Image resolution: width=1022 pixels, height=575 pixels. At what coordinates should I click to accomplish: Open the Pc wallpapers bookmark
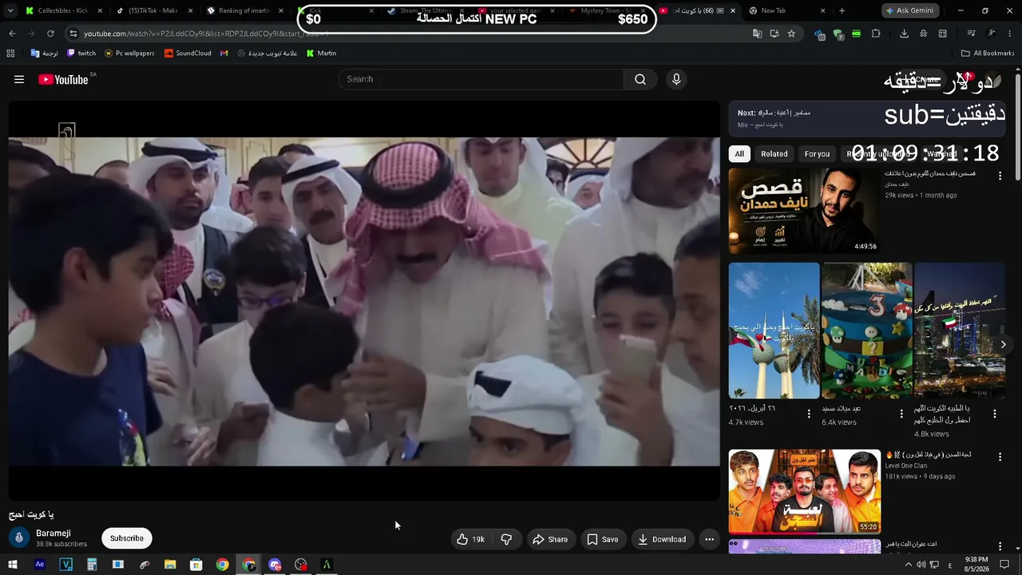pos(129,54)
